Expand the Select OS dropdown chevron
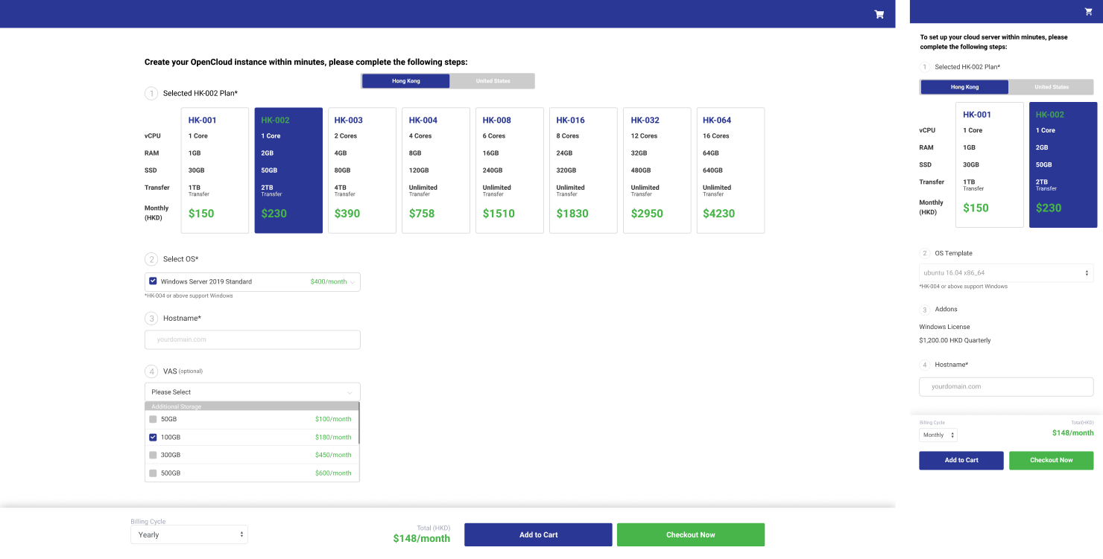Viewport: 1103px width, 559px height. coord(353,282)
